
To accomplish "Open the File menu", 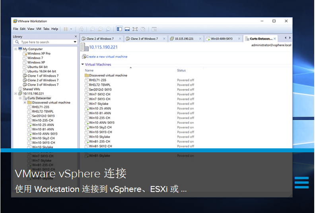I will pos(16,29).
